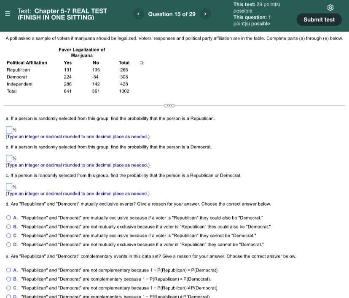Select option C for part e
This screenshot has height=298, width=349.
click(x=8, y=288)
